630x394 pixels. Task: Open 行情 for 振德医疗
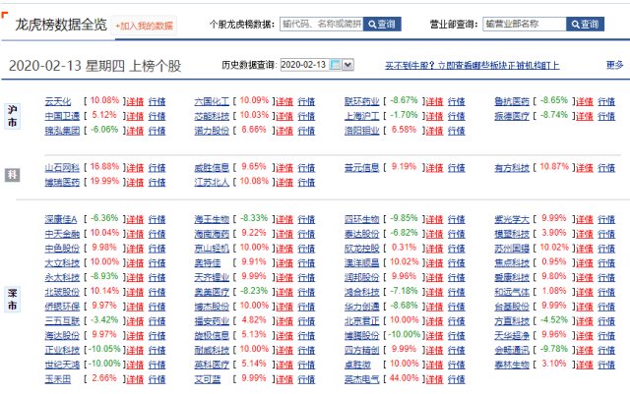tap(606, 116)
